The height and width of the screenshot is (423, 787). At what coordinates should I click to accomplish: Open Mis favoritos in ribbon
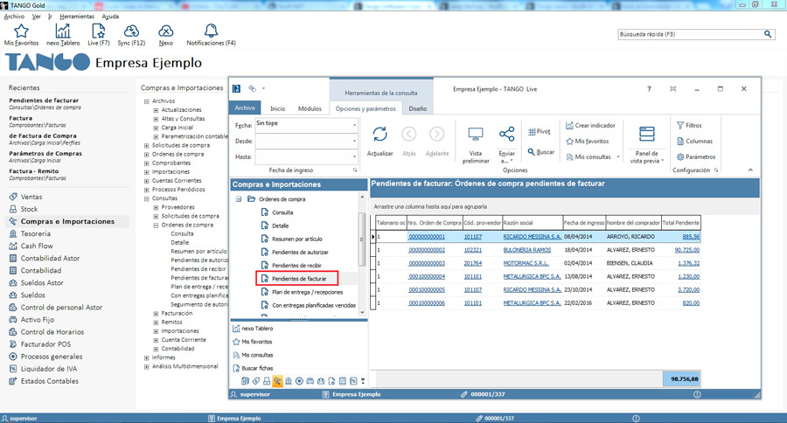588,142
